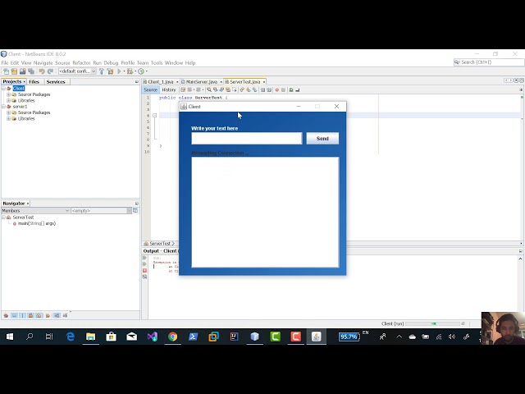Click the volume icon in system tray
Screen dimensions: 525x394
[452, 337]
